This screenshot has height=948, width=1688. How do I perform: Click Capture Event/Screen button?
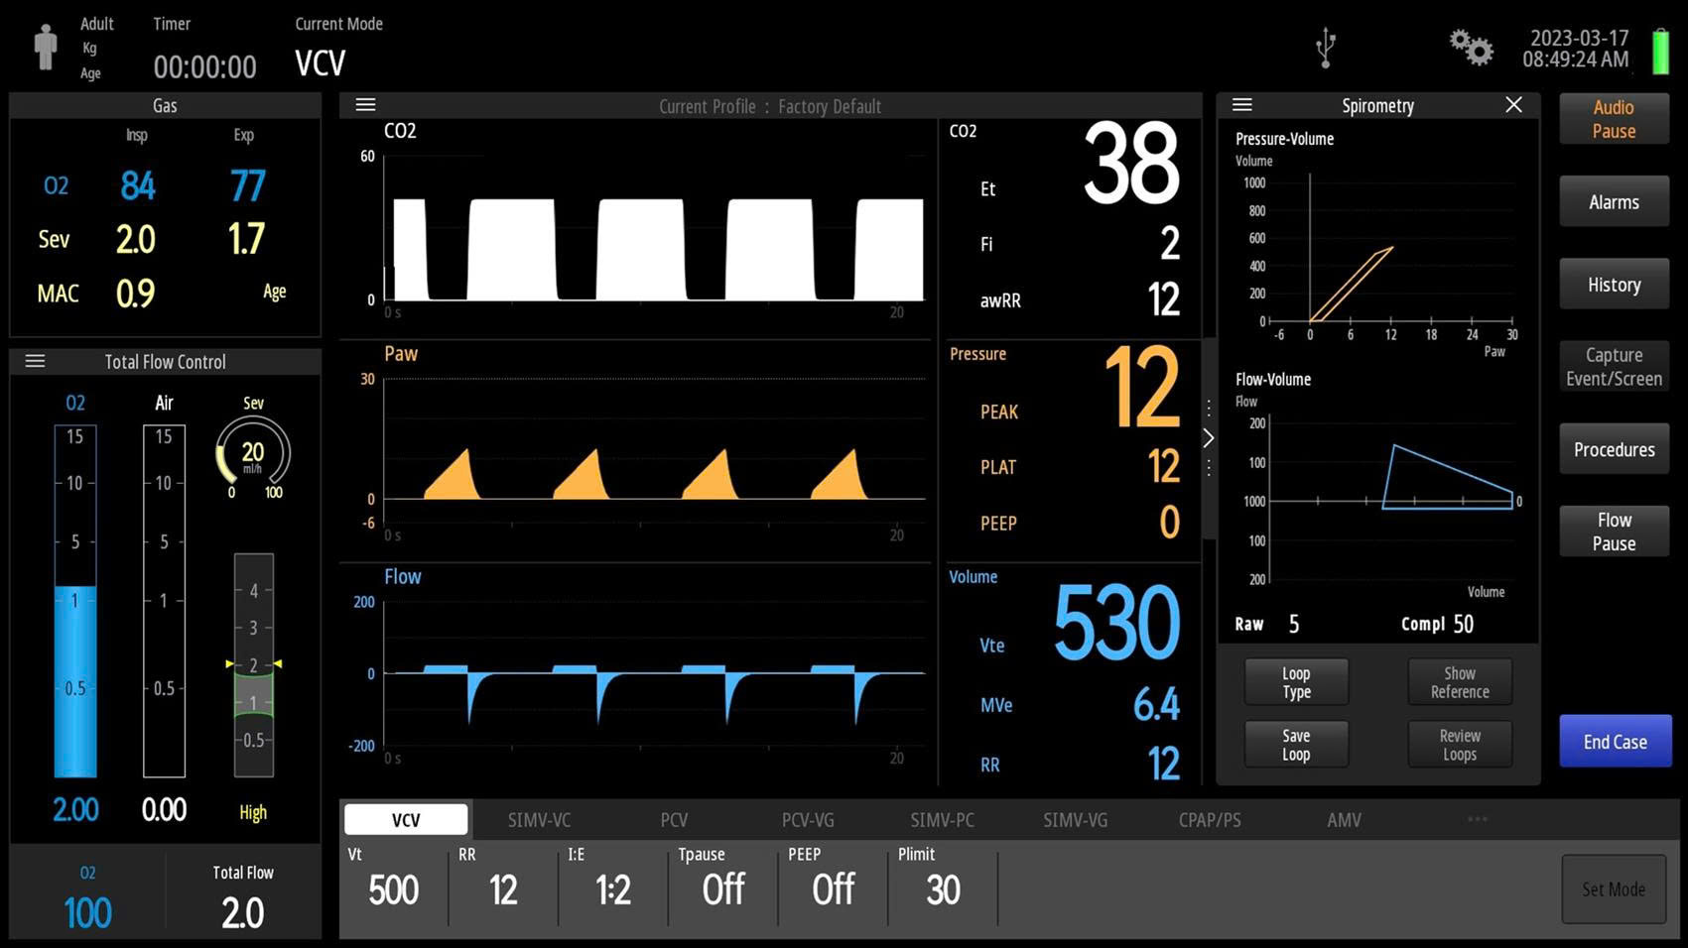(1615, 367)
